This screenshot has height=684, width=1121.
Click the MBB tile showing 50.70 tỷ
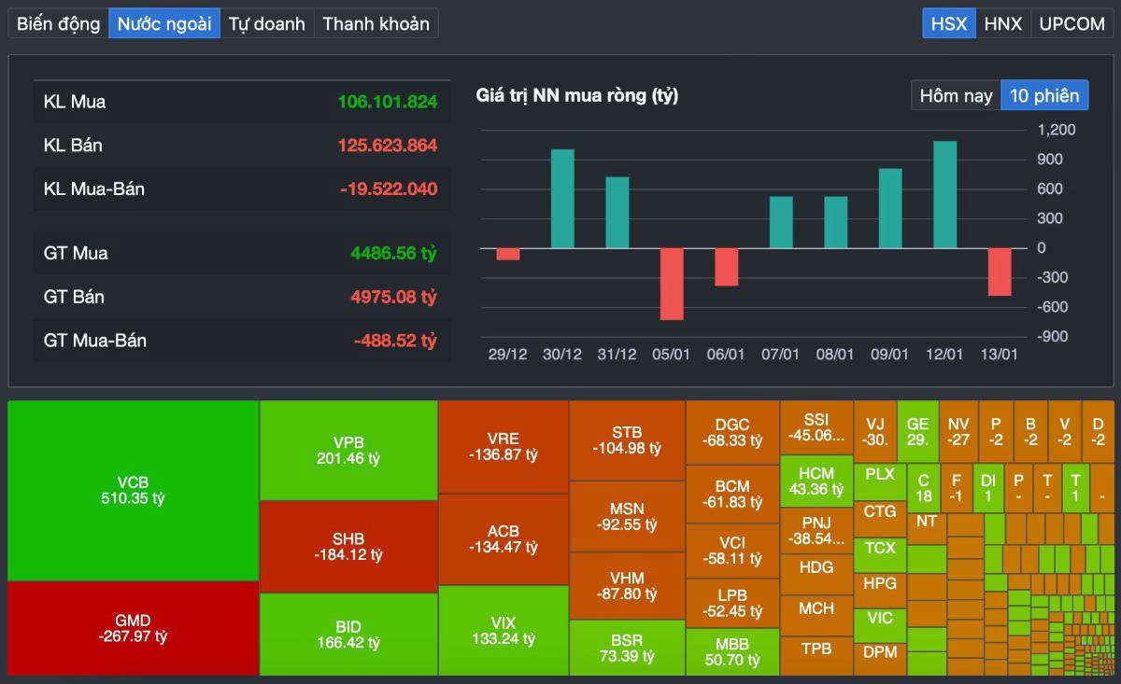coord(732,652)
